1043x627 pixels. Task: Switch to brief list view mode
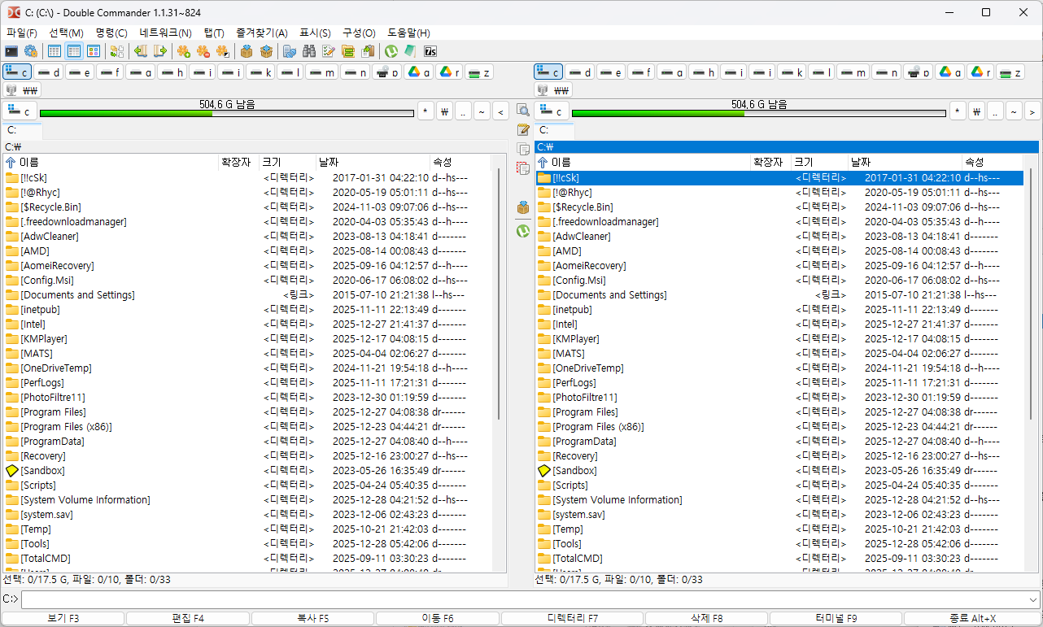click(x=55, y=51)
